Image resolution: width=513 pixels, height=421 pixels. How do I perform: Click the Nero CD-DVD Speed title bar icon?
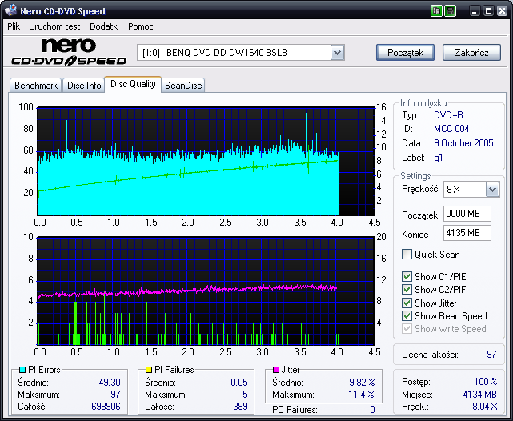click(10, 10)
